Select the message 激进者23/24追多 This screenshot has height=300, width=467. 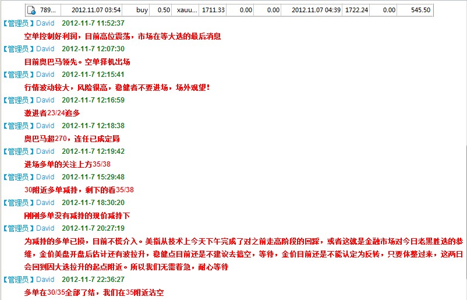tap(52, 113)
